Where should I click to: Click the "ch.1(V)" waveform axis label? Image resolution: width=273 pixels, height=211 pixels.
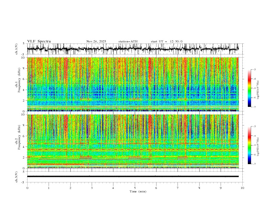point(17,49)
